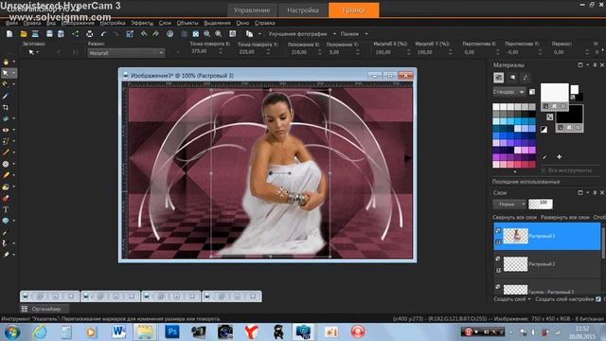Image resolution: width=606 pixels, height=341 pixels.
Task: Select the Flood Fill tool
Action: click(6, 187)
